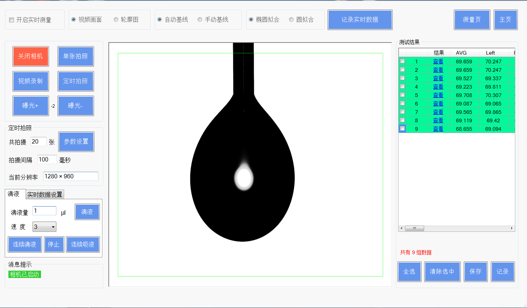Select the 滴液 tab

tap(14, 194)
